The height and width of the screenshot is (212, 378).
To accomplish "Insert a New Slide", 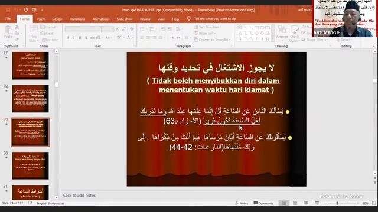I will tap(34, 34).
